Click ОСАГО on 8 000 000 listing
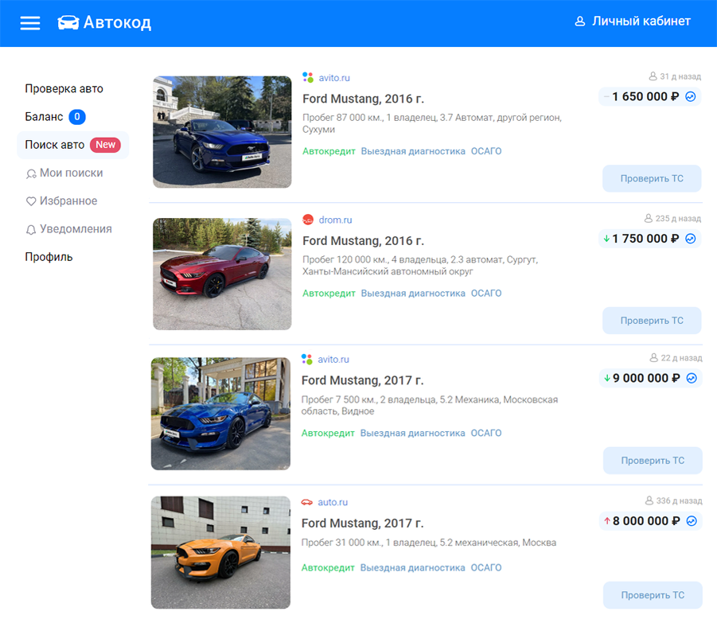The width and height of the screenshot is (717, 619). pyautogui.click(x=486, y=568)
